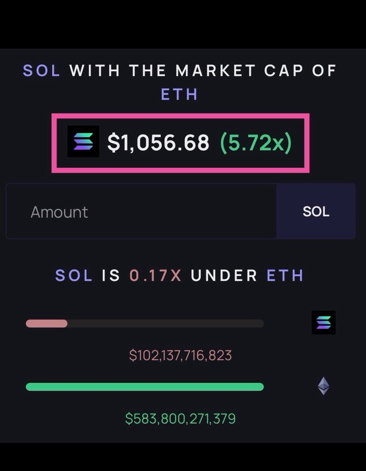This screenshot has width=366, height=471.
Task: Click the unfilled dark portion of SOL bar
Action: (166, 323)
